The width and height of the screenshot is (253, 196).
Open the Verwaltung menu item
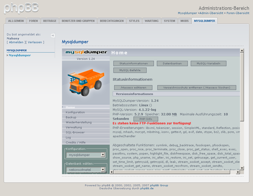click(x=86, y=127)
